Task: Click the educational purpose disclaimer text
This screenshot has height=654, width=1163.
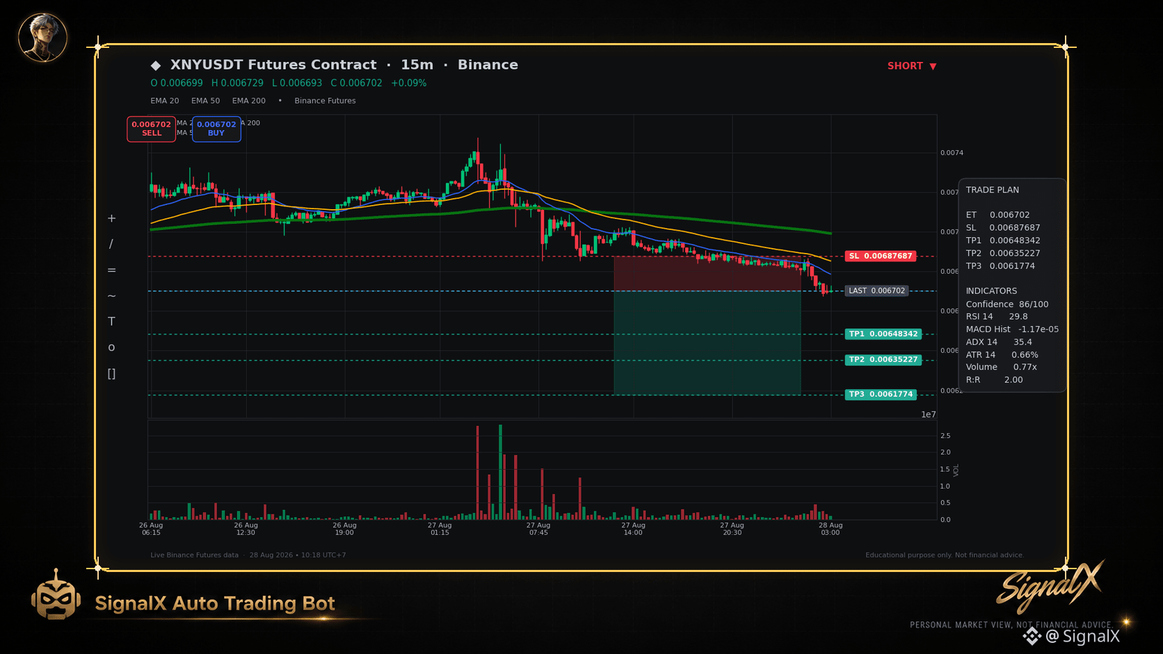Action: (945, 555)
